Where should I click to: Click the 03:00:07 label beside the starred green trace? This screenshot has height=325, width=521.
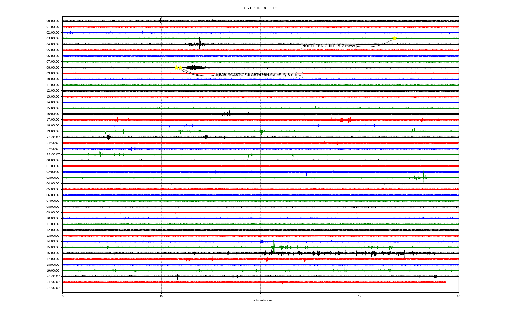tap(53, 38)
